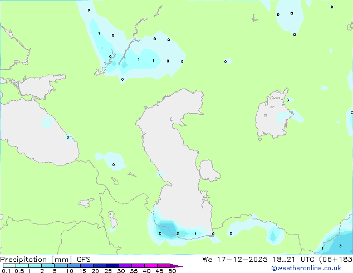Click the date text 'We 17-12-2025'

[234, 260]
